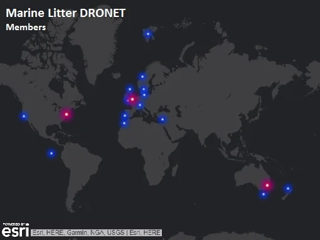Select the red member marker in eastern USA
The image size is (320, 240).
click(67, 114)
